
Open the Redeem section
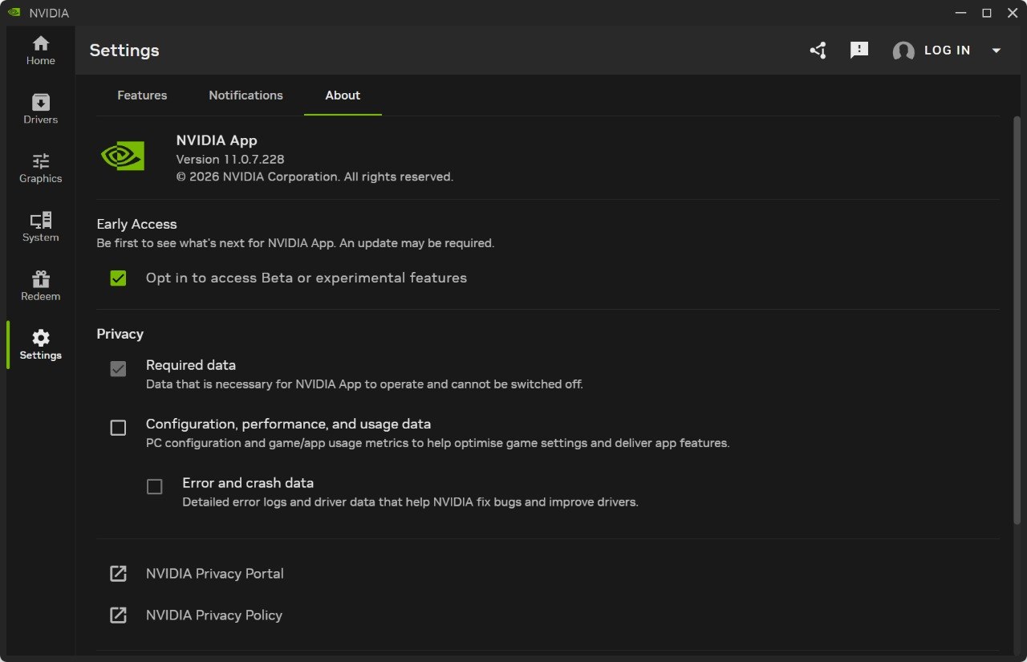tap(40, 284)
